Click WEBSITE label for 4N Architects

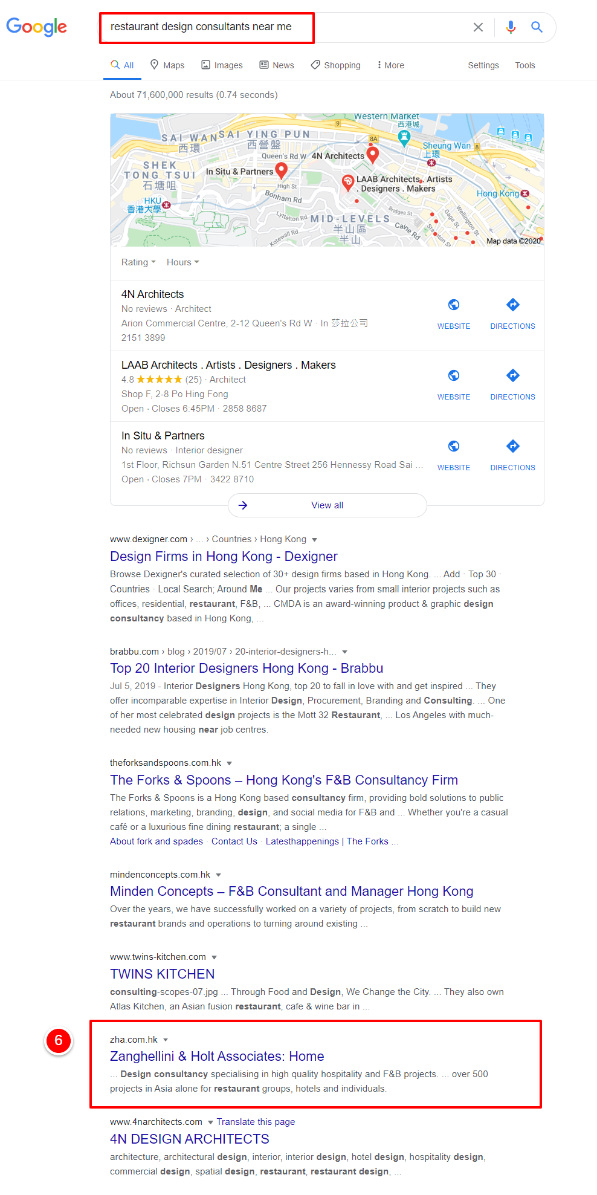click(454, 326)
